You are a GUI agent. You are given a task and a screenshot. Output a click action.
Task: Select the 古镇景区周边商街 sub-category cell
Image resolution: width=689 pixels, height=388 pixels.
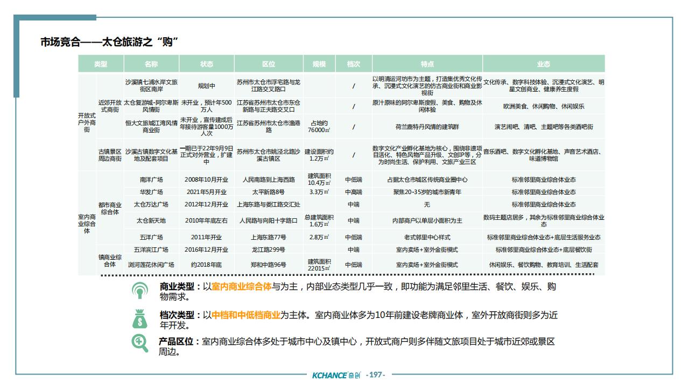110,155
